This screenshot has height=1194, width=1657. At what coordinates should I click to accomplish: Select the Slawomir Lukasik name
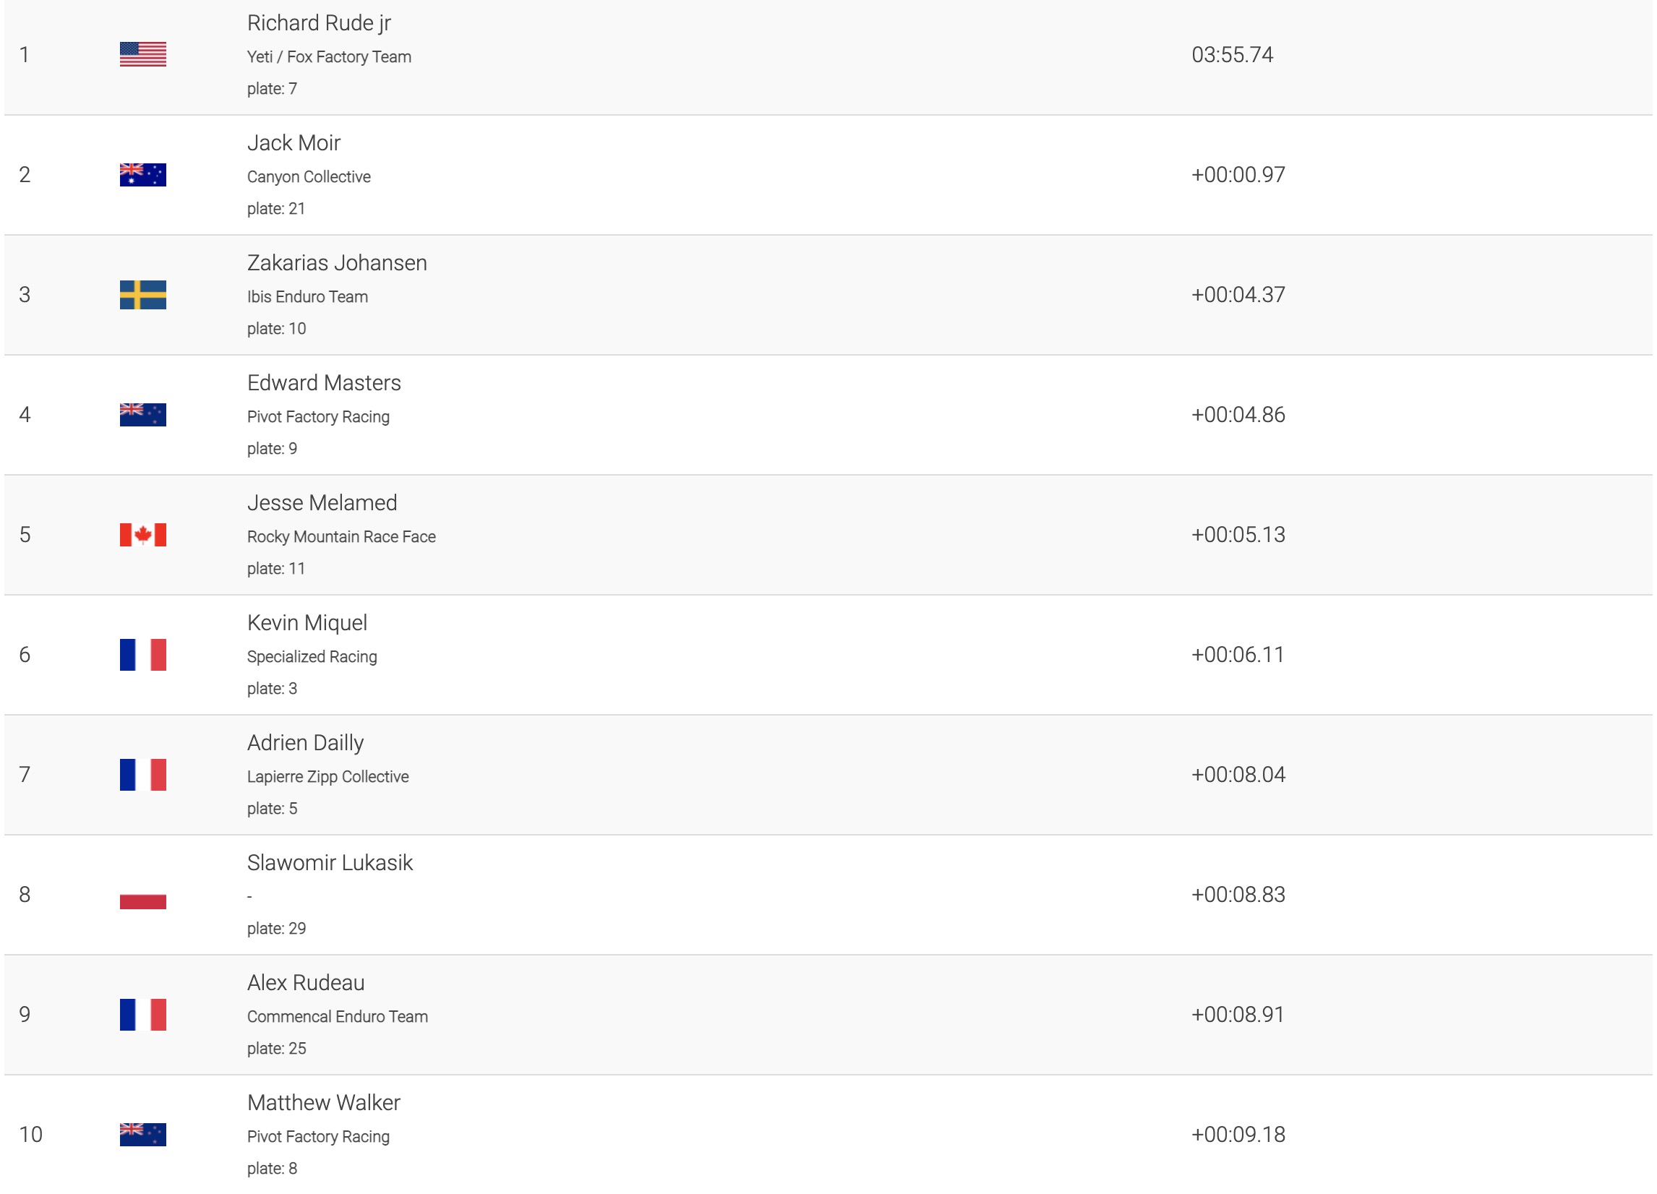pyautogui.click(x=330, y=862)
